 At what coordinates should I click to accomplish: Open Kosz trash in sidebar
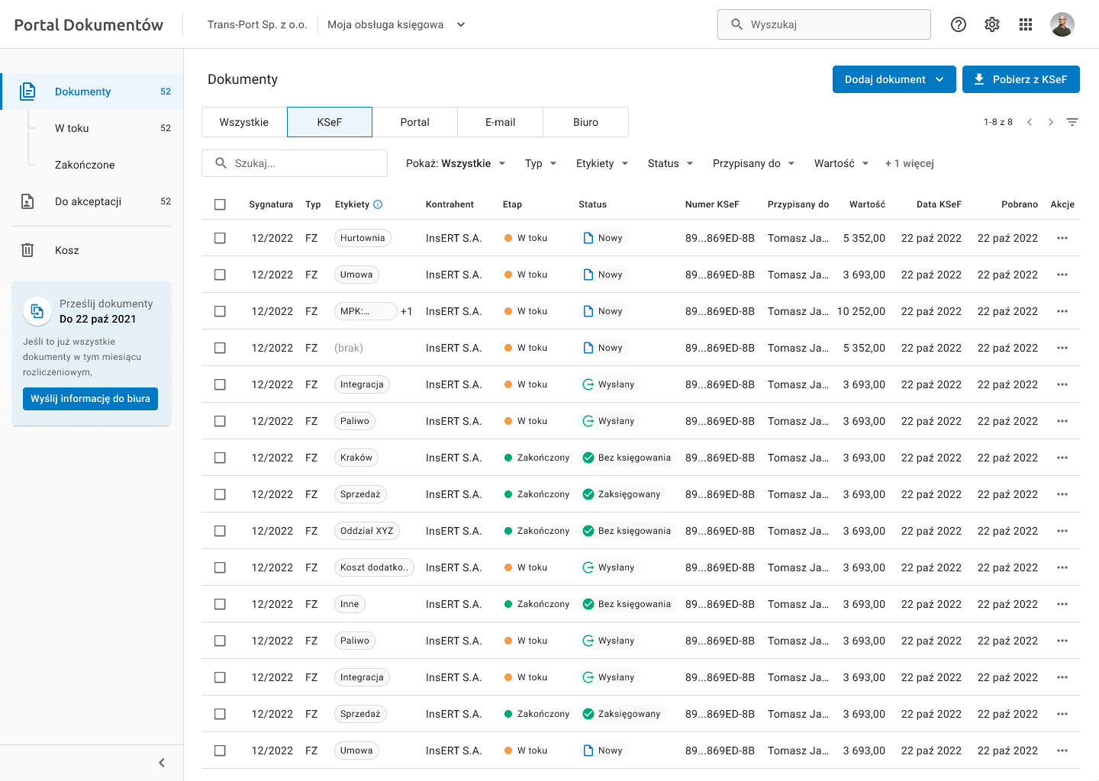click(67, 250)
